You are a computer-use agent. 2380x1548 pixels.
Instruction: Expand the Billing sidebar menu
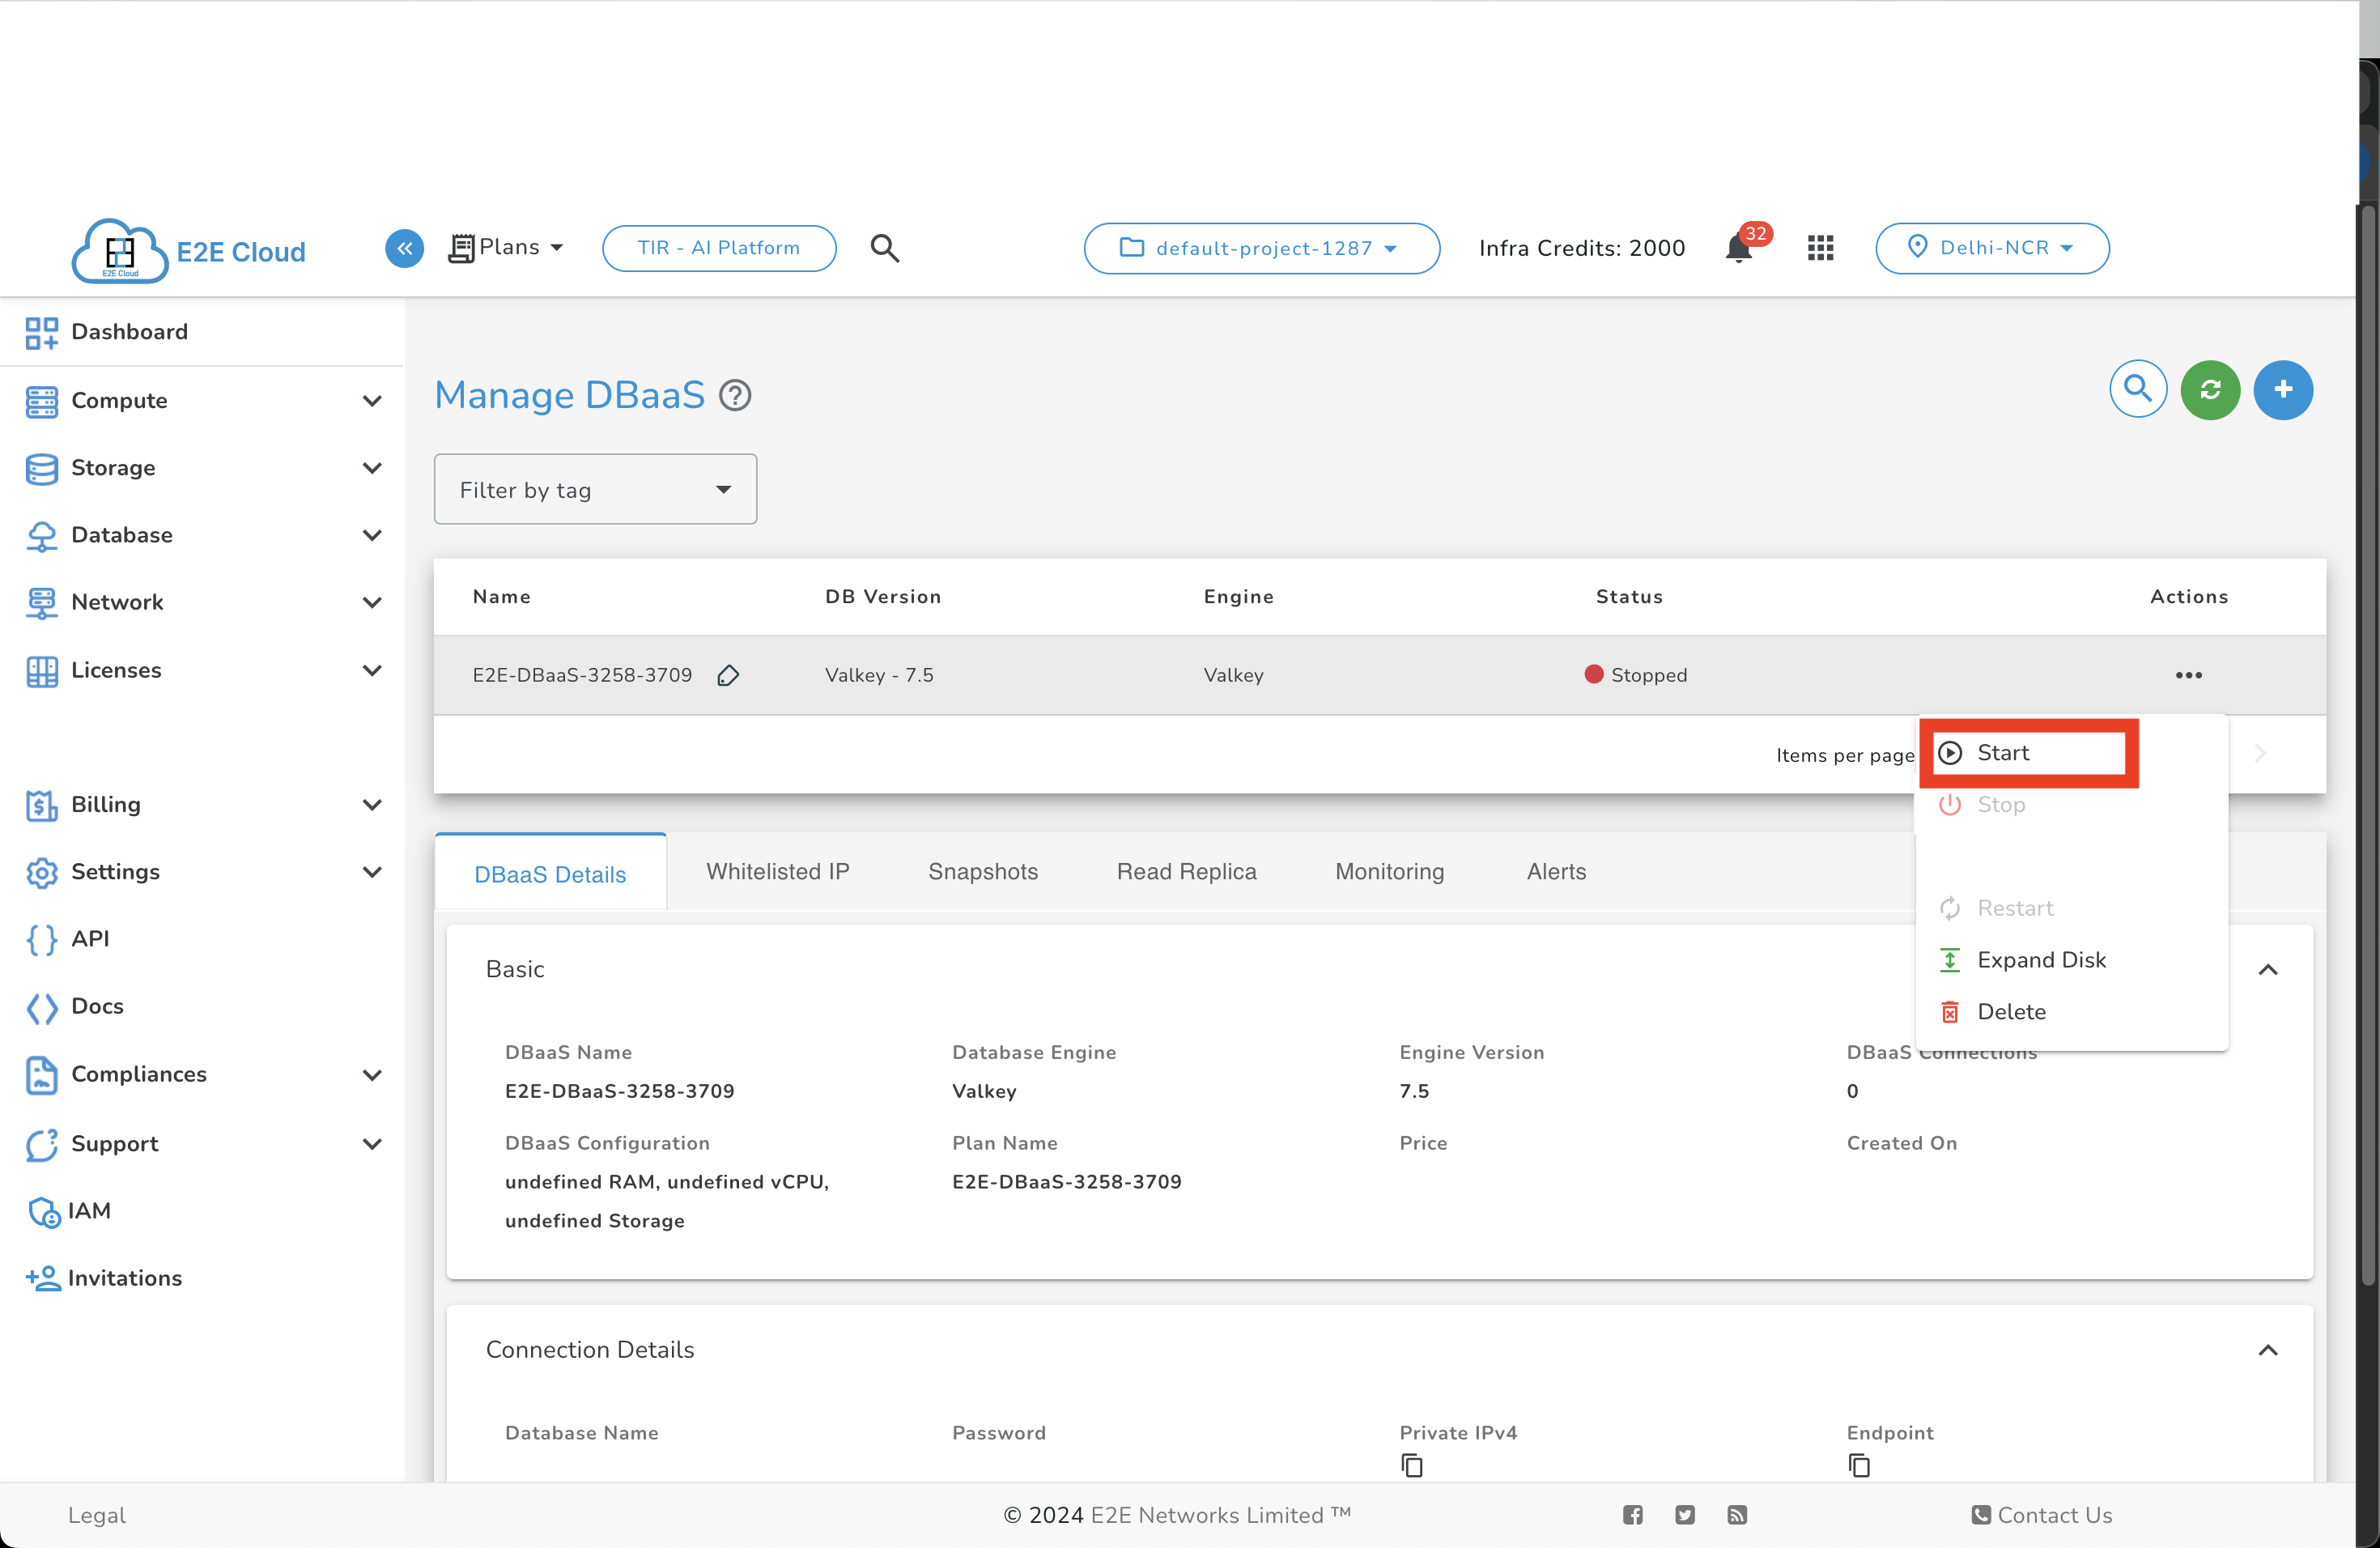click(x=202, y=805)
